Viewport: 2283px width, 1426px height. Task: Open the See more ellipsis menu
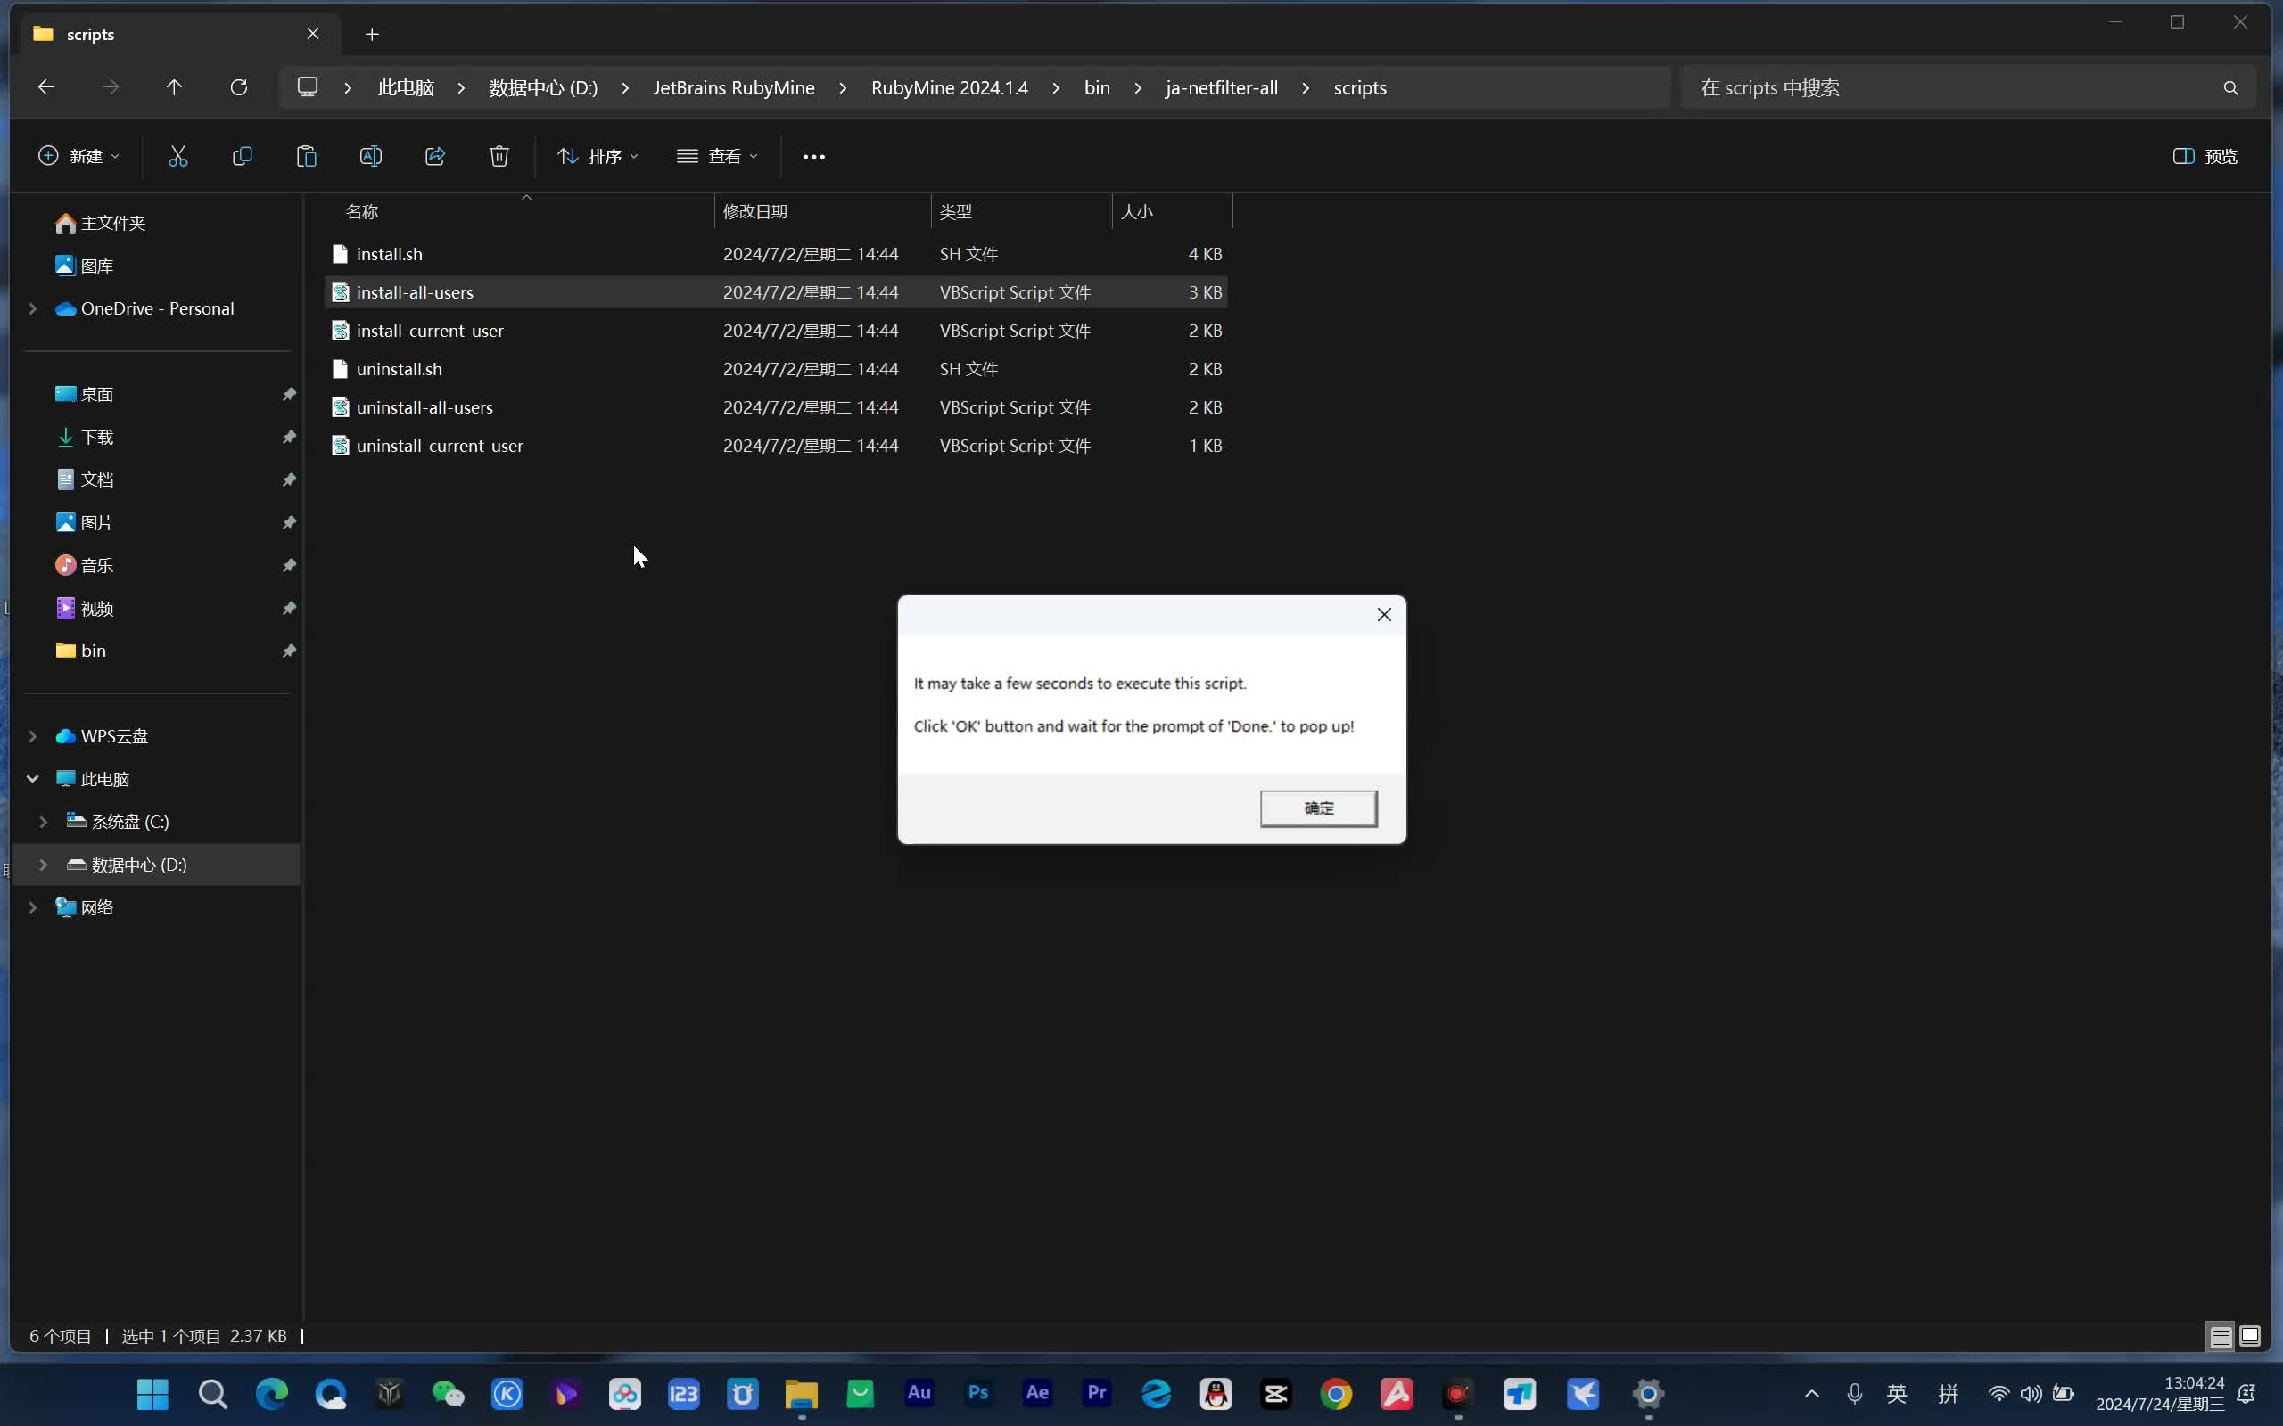[x=813, y=157]
